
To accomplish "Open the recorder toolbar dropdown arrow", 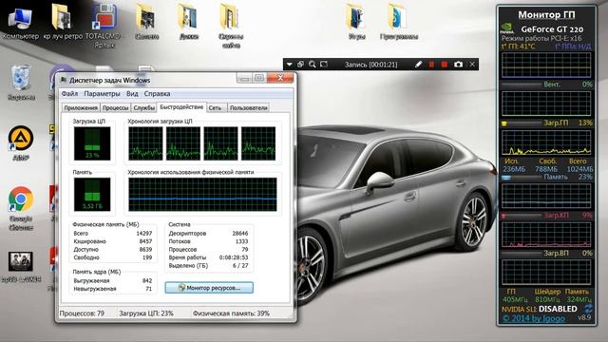I will click(x=289, y=65).
